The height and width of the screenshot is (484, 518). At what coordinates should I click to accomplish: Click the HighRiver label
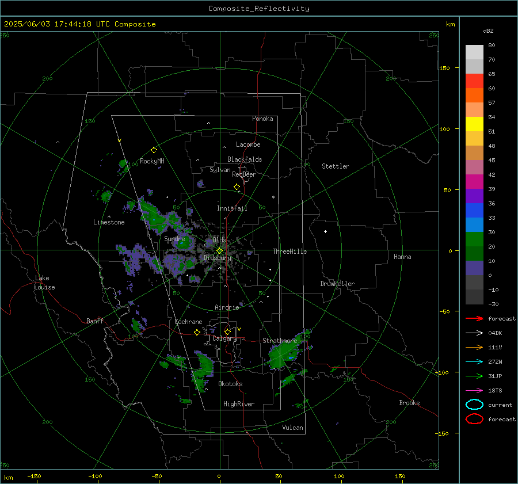coord(239,404)
